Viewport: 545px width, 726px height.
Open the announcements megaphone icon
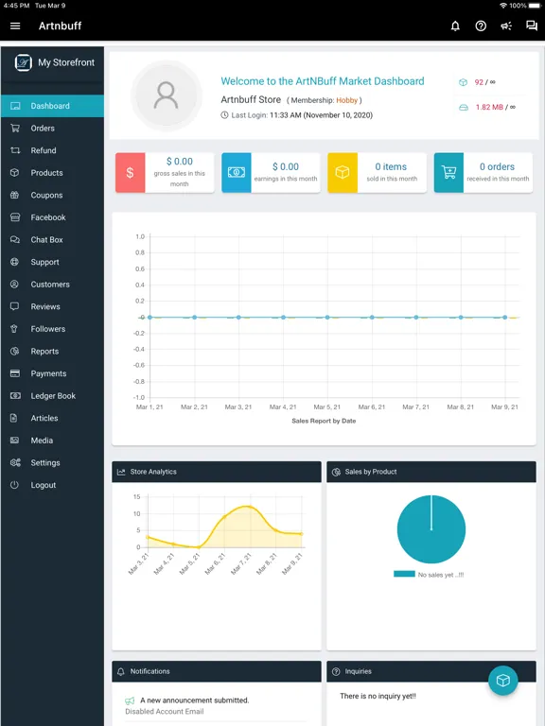[505, 26]
